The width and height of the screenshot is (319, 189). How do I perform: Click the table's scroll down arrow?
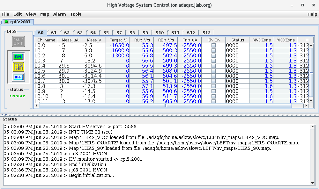pos(311,101)
